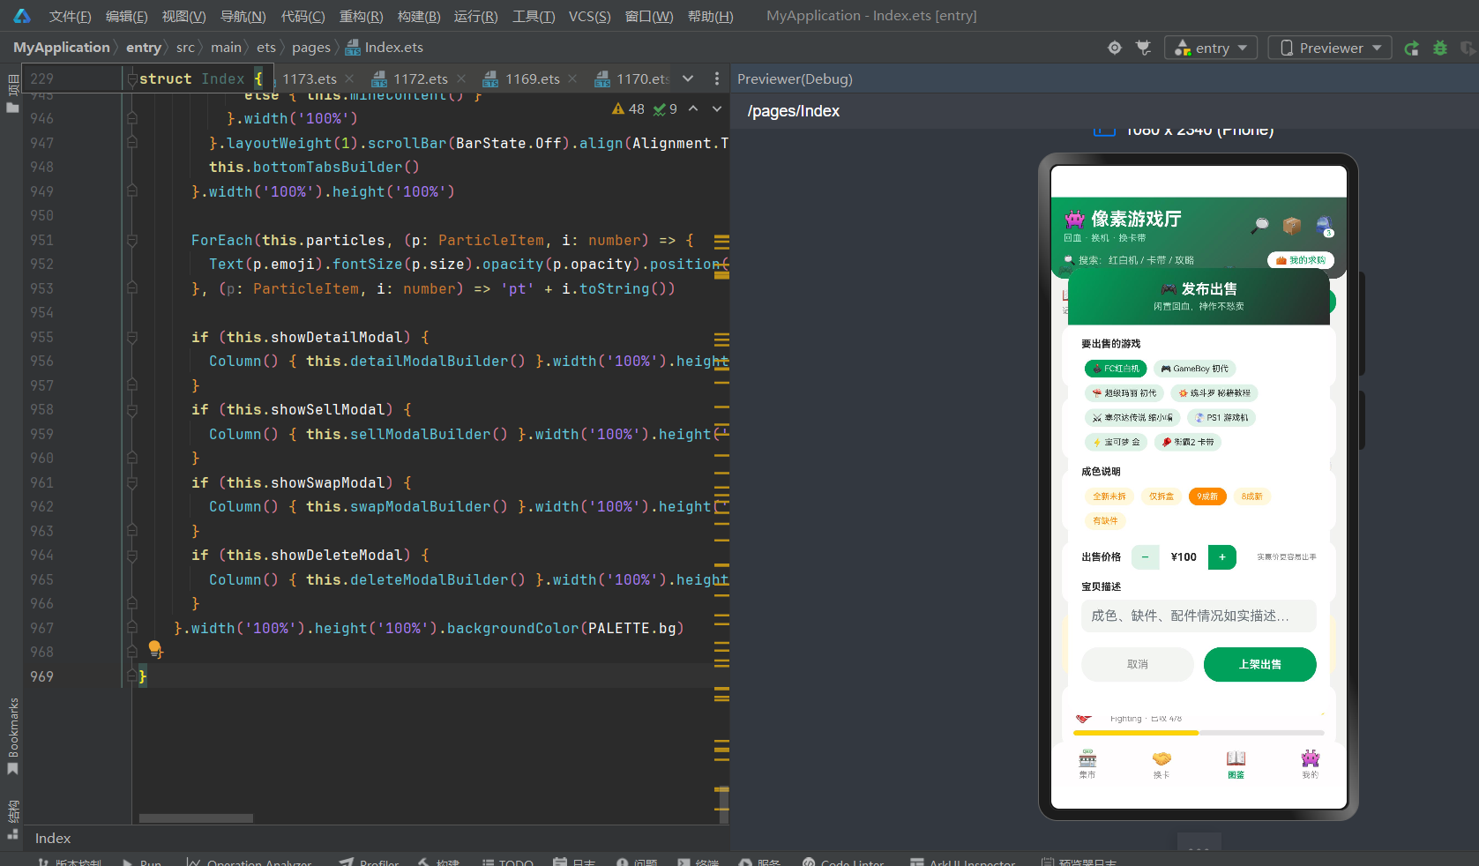Screen dimensions: 1479x866
Task: Tap the backpack icon with badge 3
Action: (1325, 226)
